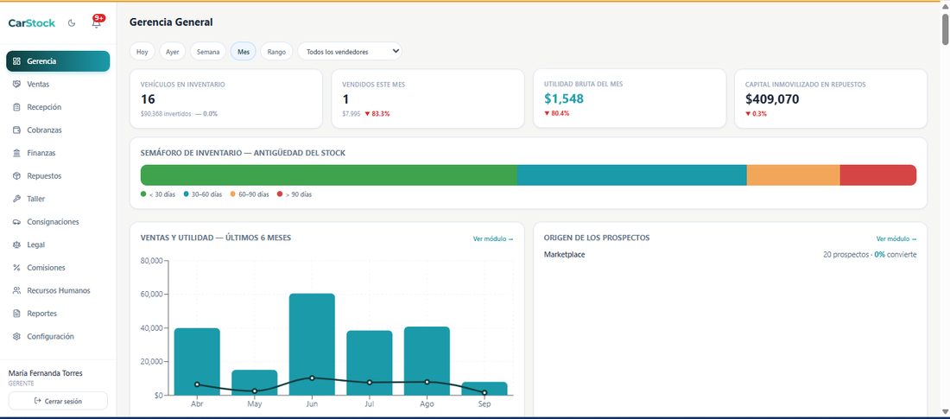The height and width of the screenshot is (419, 950).
Task: Select the Mes period filter
Action: tap(244, 52)
